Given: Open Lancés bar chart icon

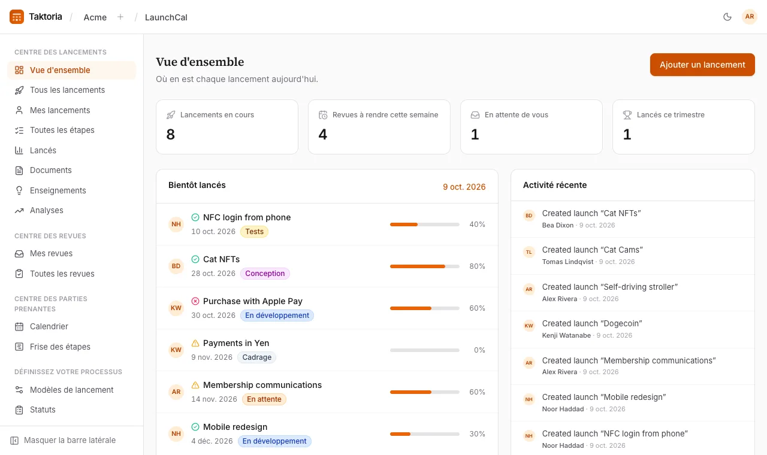Looking at the screenshot, I should point(19,150).
